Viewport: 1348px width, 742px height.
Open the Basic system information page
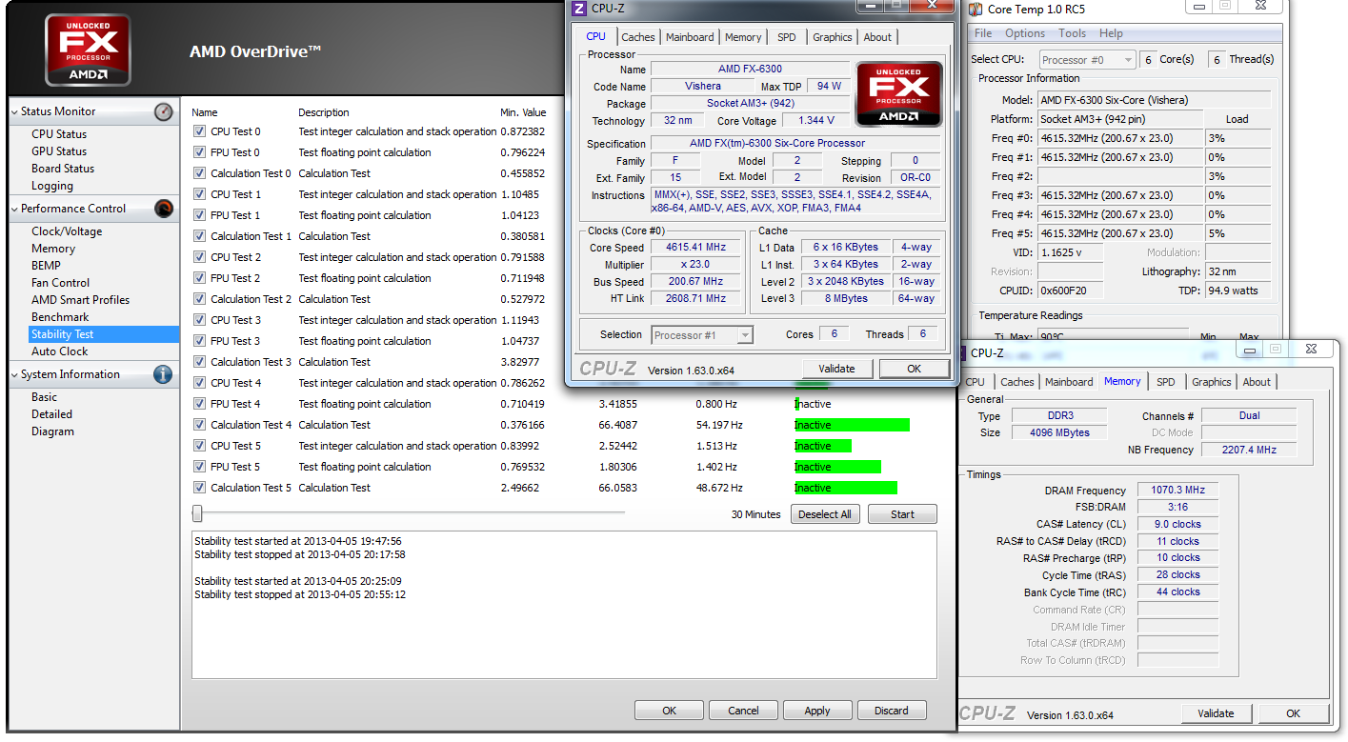click(44, 397)
